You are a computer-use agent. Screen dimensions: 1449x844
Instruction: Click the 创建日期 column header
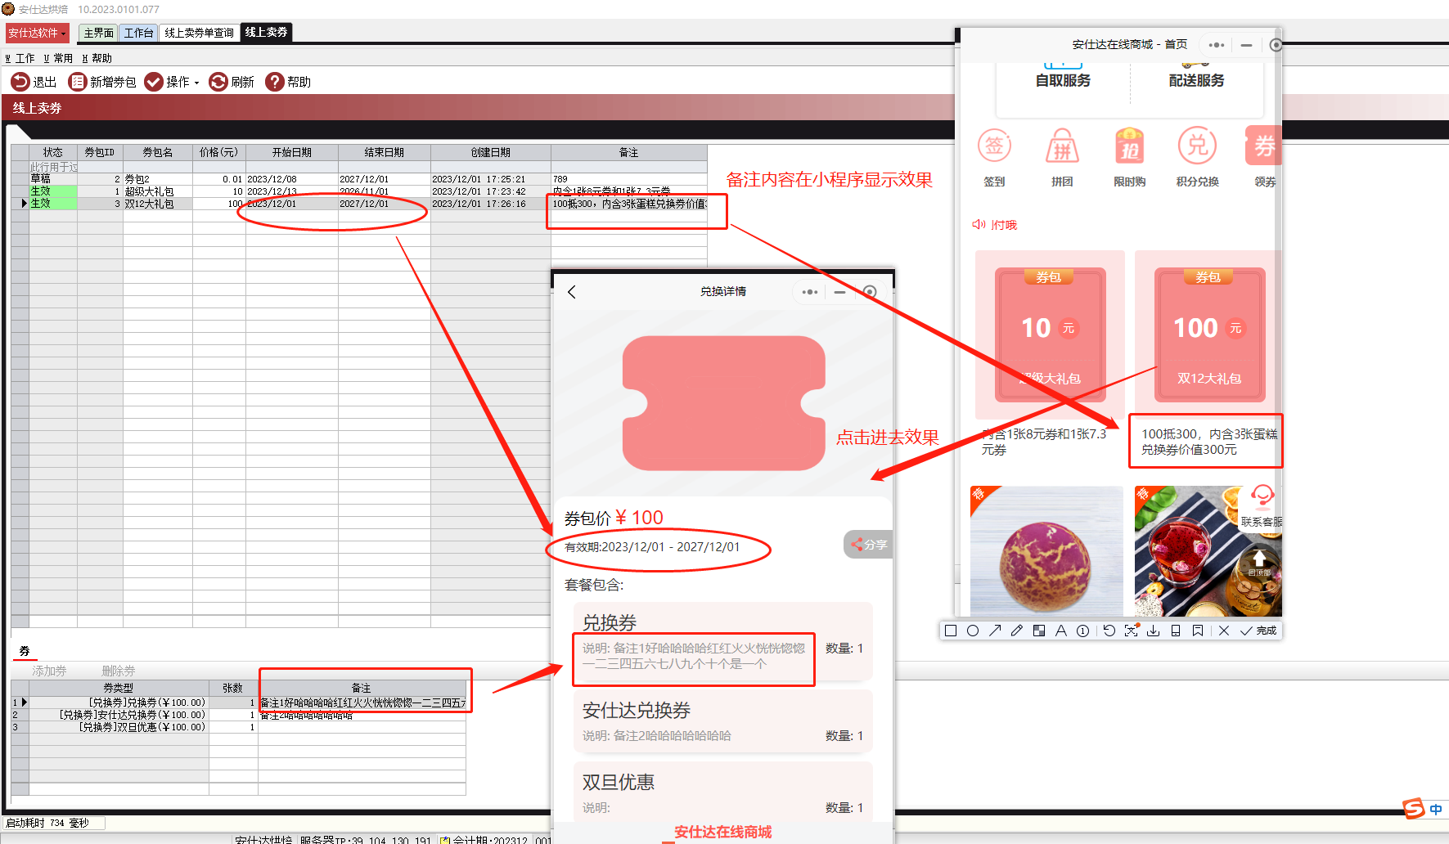(491, 152)
